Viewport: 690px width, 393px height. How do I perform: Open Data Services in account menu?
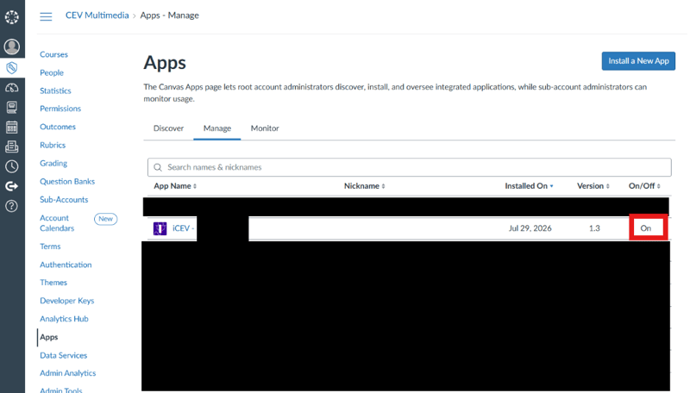pyautogui.click(x=63, y=355)
